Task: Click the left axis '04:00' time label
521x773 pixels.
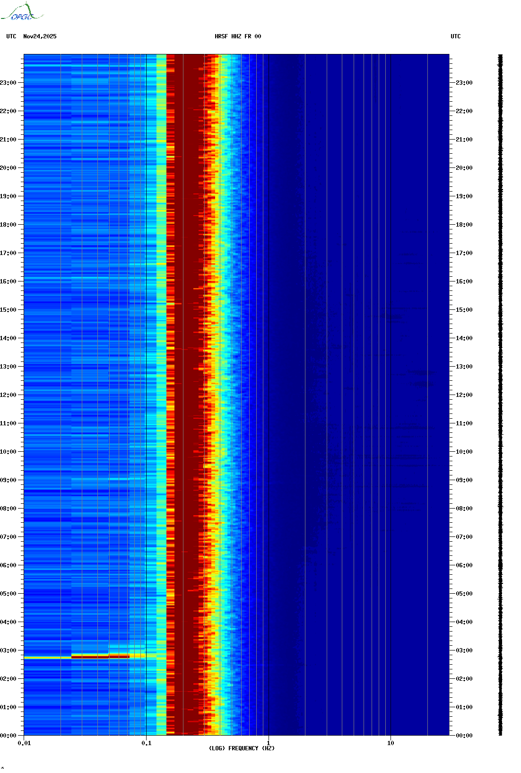Action: pos(8,622)
